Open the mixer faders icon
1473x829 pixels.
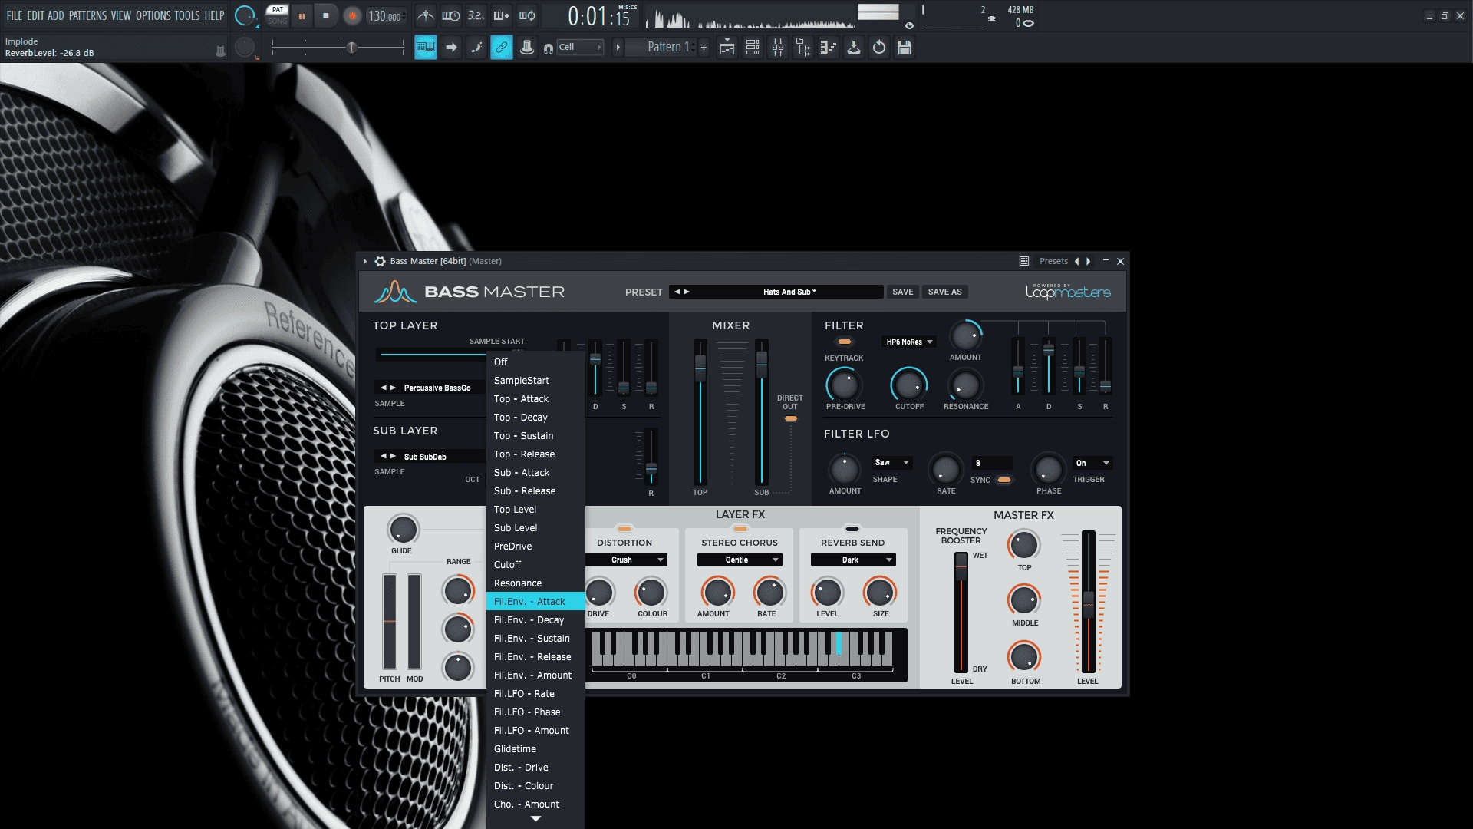click(778, 48)
